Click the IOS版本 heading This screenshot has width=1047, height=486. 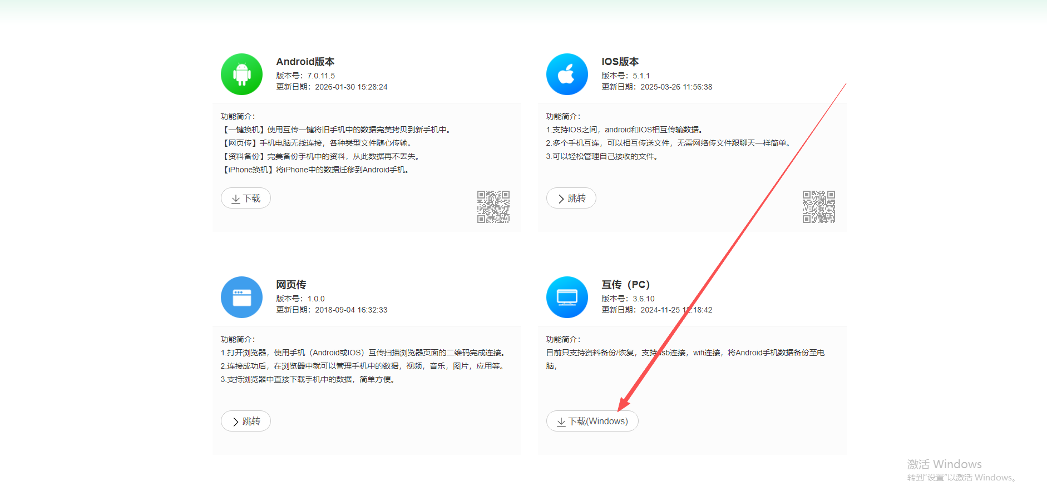coord(620,62)
